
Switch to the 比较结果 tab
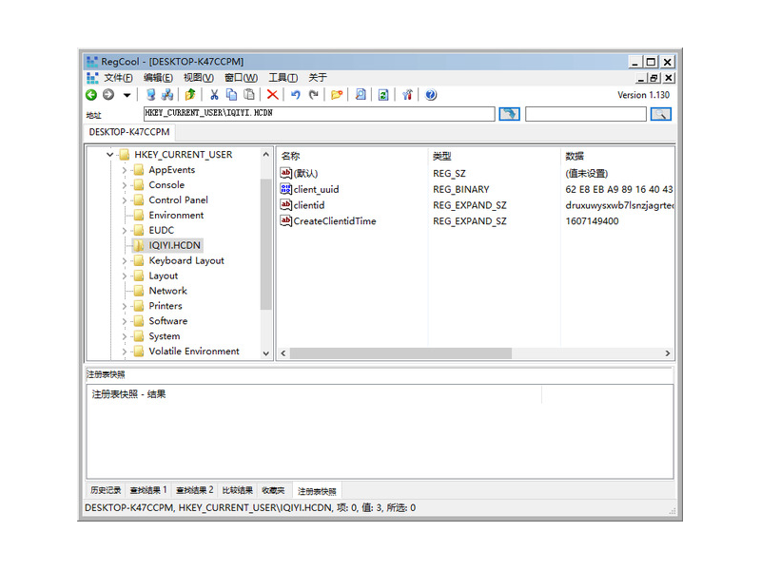237,490
